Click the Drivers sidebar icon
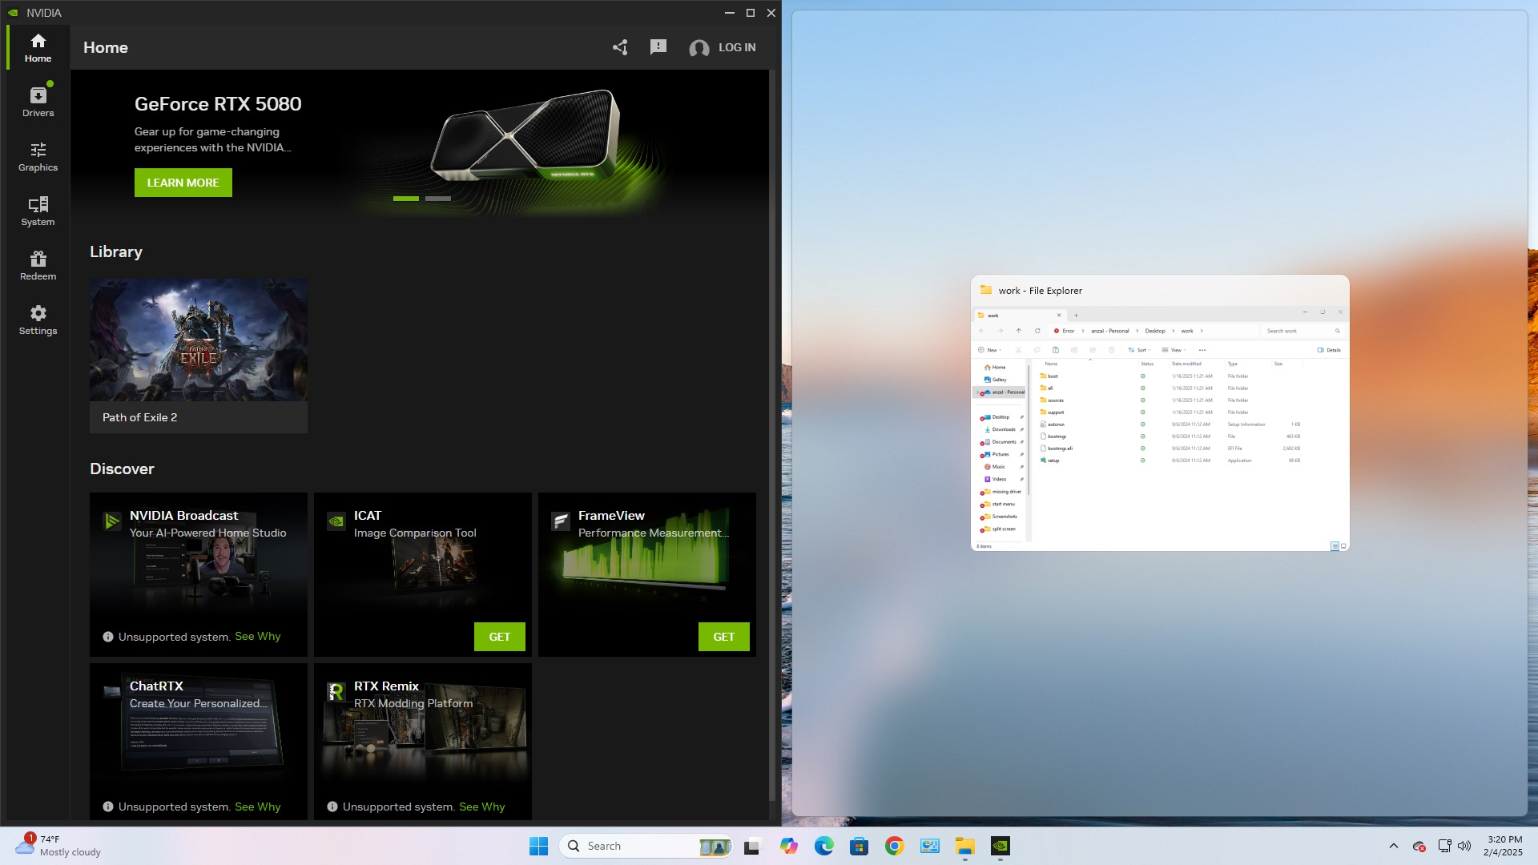The height and width of the screenshot is (865, 1538). click(x=37, y=102)
